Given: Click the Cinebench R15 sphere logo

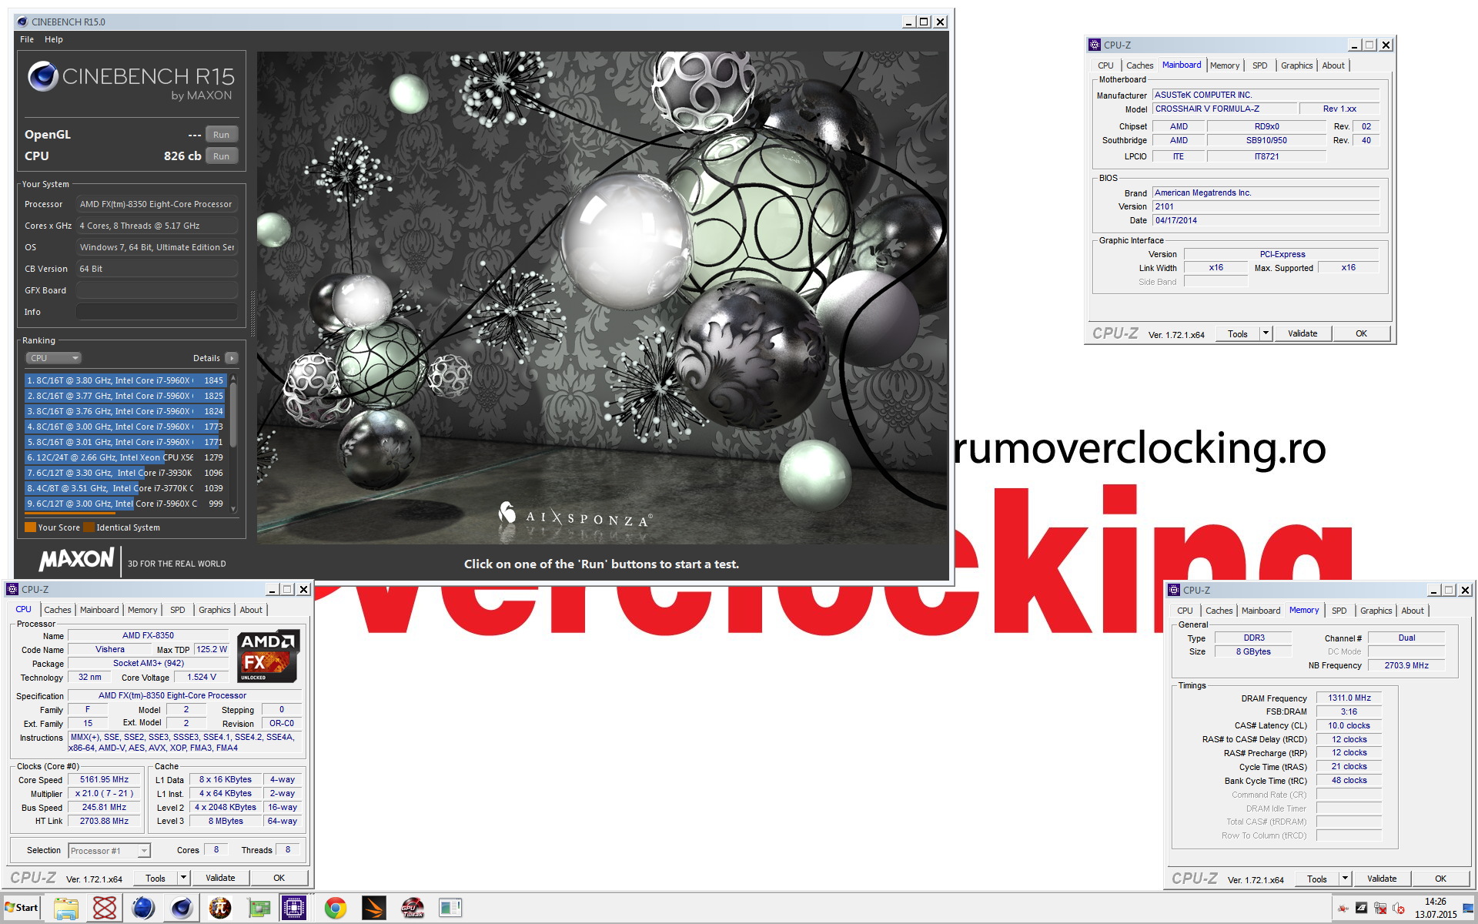Looking at the screenshot, I should coord(43,76).
